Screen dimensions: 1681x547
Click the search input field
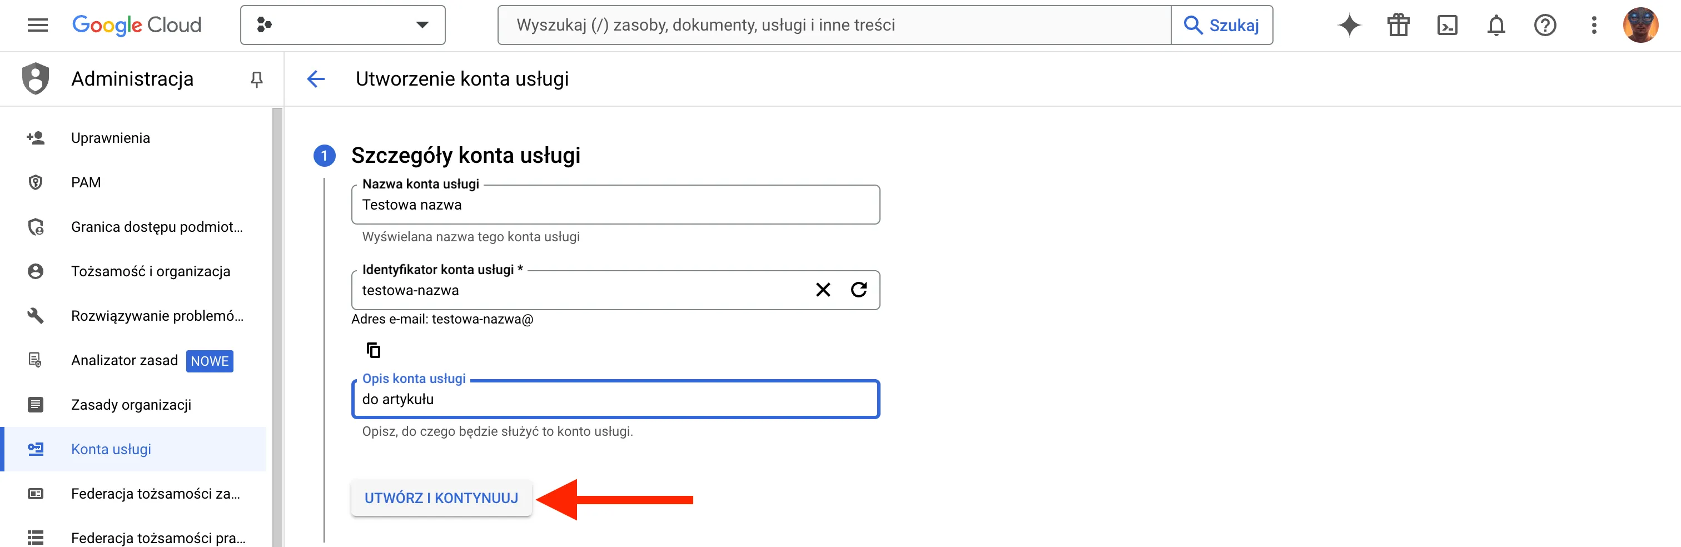(x=834, y=26)
